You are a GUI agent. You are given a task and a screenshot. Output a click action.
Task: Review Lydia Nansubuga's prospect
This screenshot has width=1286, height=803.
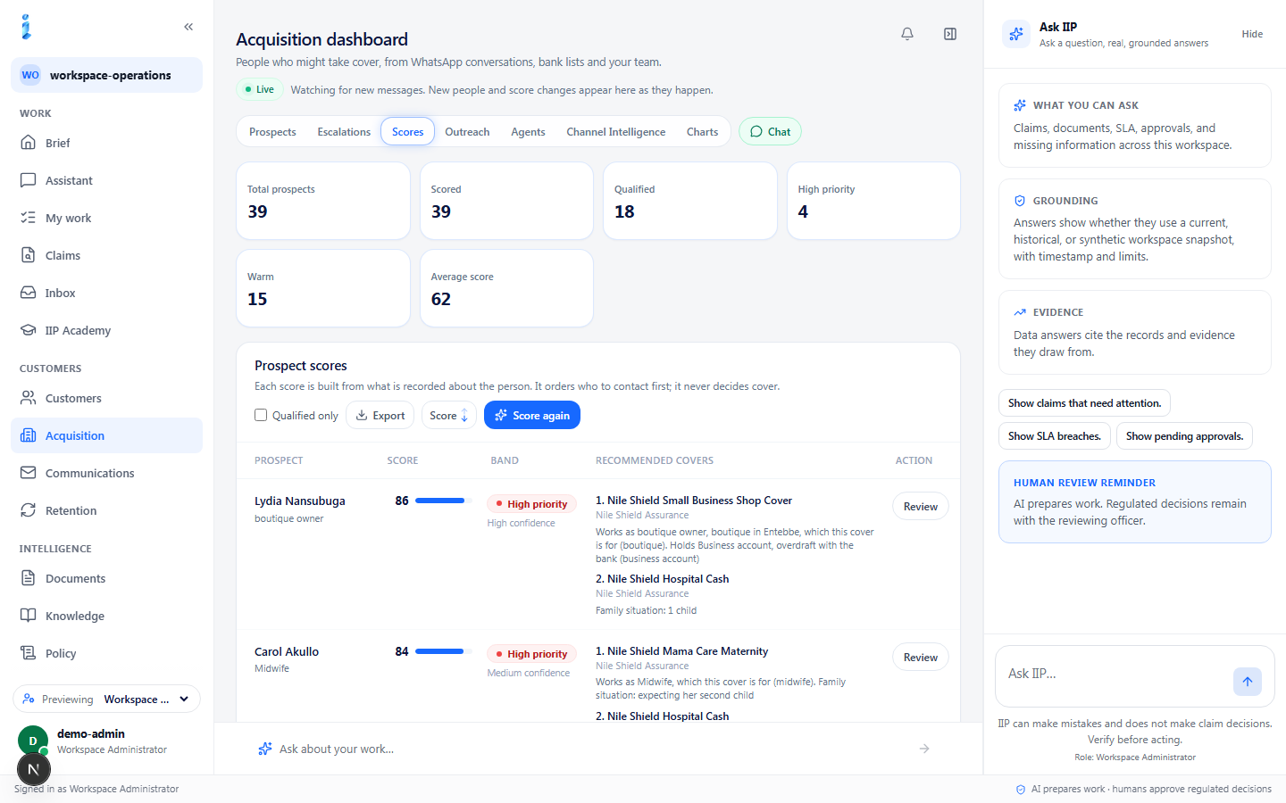(x=920, y=506)
